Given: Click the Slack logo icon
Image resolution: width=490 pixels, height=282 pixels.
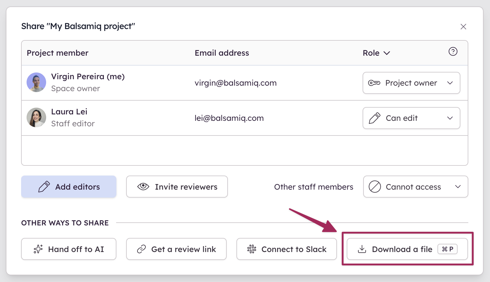Looking at the screenshot, I should (252, 249).
